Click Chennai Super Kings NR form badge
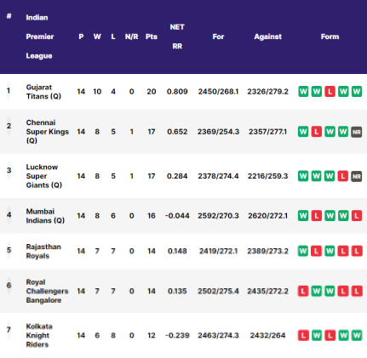The image size is (367, 358). tap(357, 132)
